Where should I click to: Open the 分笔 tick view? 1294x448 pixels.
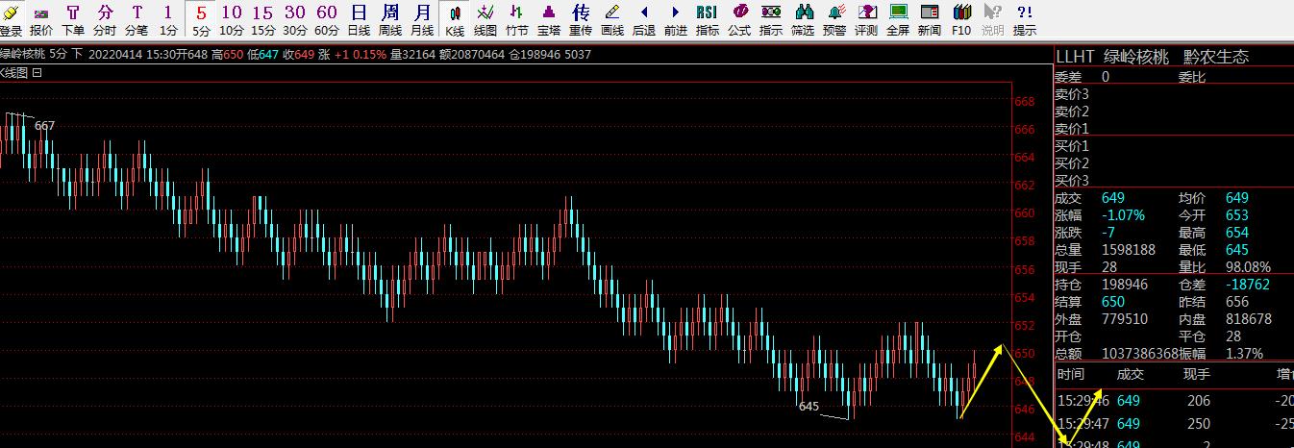coord(137,19)
